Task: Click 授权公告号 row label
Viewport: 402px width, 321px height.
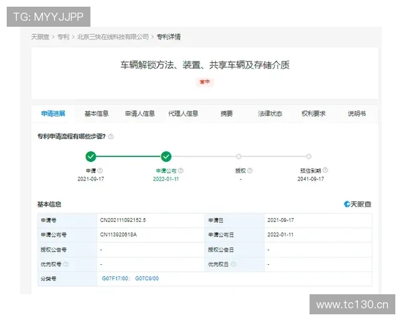Action: pyautogui.click(x=54, y=249)
